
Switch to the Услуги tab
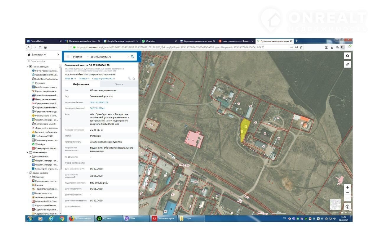(x=120, y=84)
